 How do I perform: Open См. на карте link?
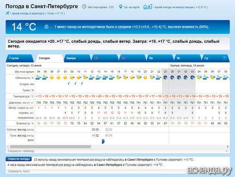131,7
